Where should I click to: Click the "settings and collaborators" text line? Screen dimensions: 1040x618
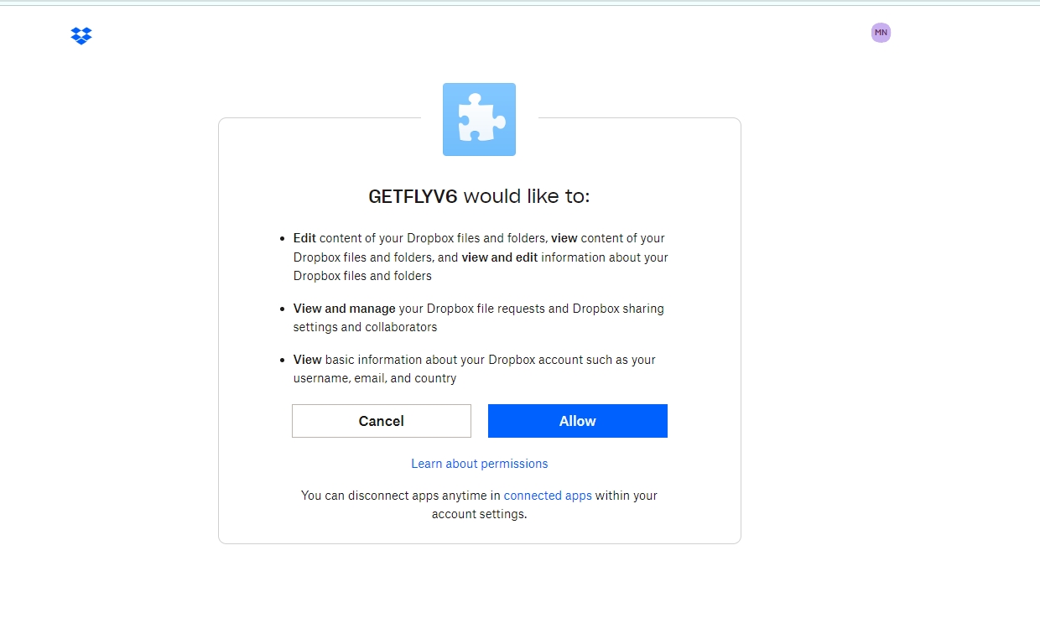[365, 327]
